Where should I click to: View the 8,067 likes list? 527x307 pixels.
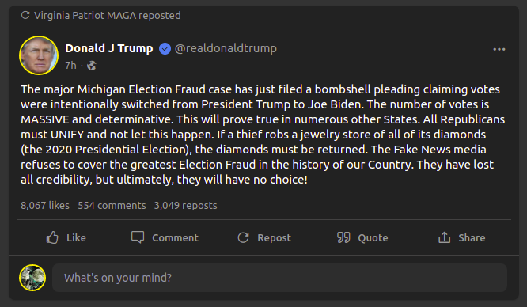tap(45, 205)
